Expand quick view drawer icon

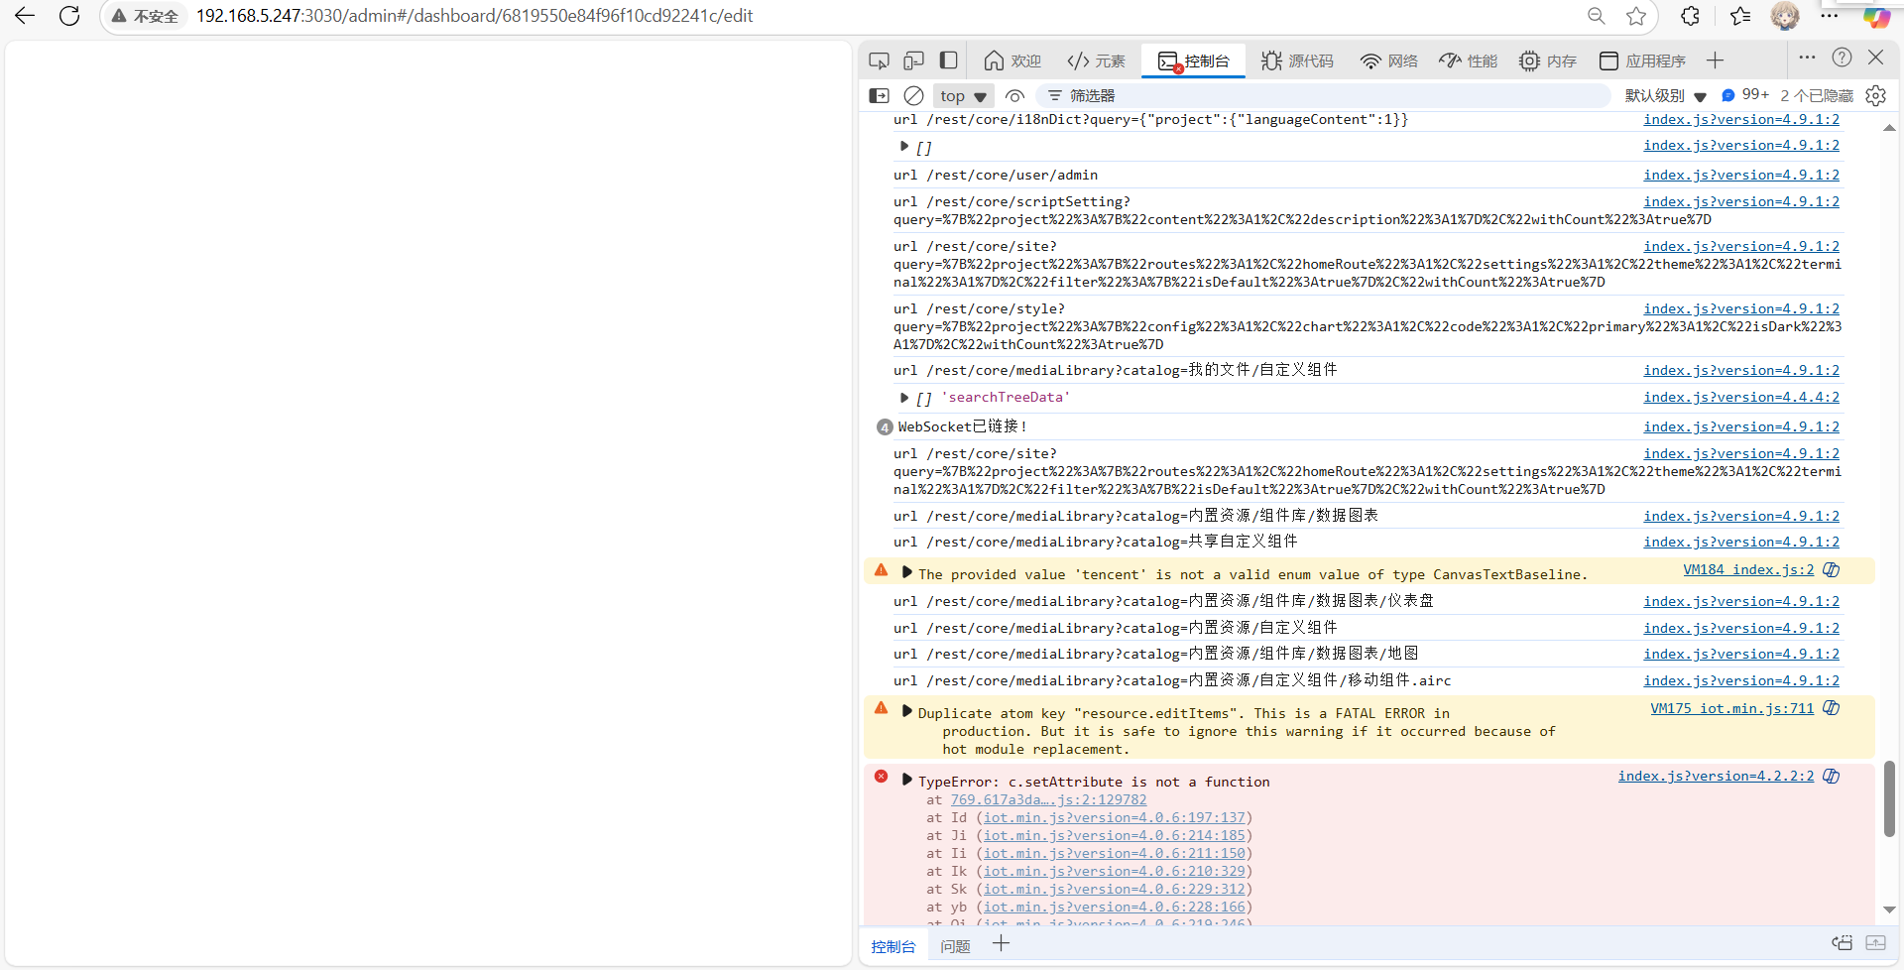1875,943
